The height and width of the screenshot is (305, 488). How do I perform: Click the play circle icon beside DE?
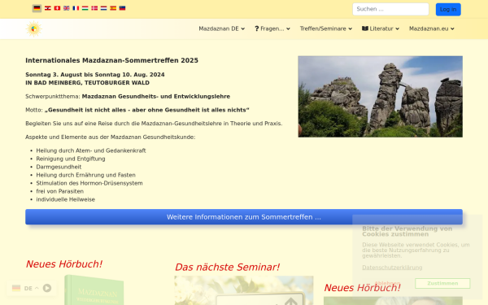[47, 288]
